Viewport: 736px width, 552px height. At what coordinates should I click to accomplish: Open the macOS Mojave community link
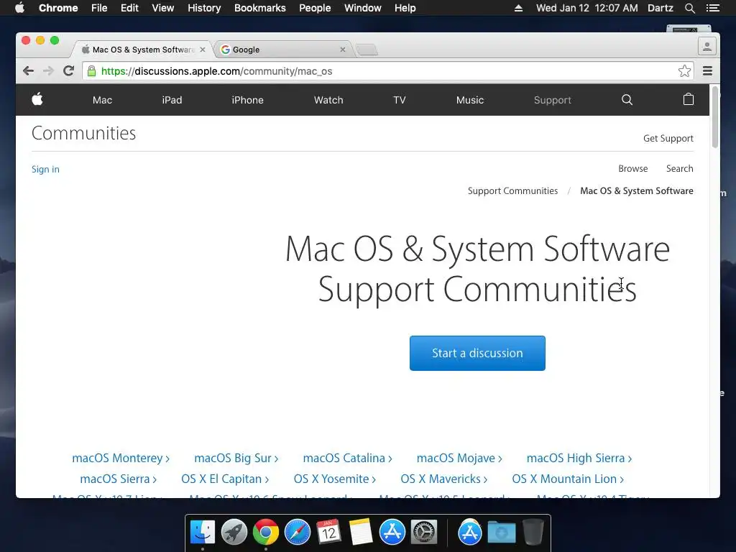[x=459, y=458]
